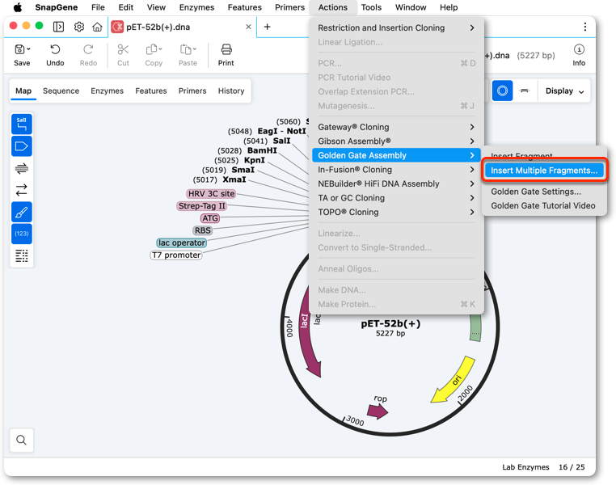This screenshot has height=485, width=616.
Task: Choose Insert Multiple Fragments option
Action: [545, 171]
